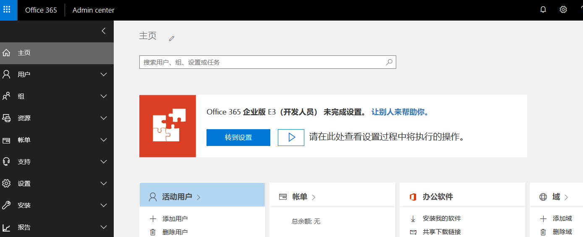
Task: Expand the 资源 menu chevron
Action: tap(104, 118)
